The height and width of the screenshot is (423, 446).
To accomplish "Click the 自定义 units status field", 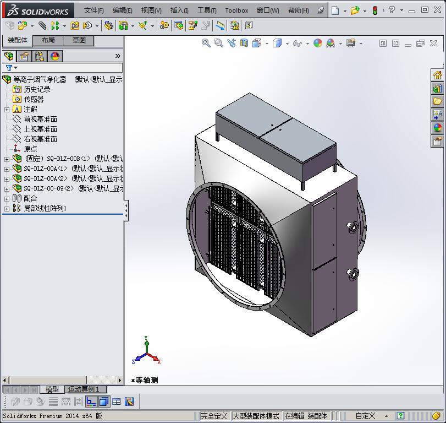I will (365, 416).
